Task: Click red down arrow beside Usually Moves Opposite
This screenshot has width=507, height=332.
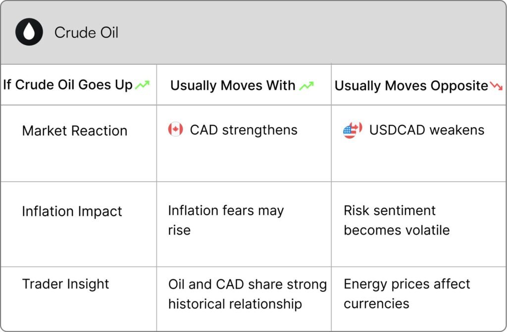Action: (496, 86)
